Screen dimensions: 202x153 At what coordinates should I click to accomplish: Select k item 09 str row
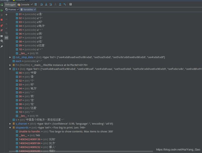point(26,108)
